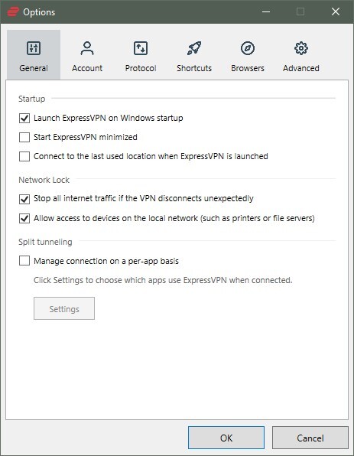The height and width of the screenshot is (456, 354).
Task: Switch to the Account tab label
Action: (x=87, y=68)
